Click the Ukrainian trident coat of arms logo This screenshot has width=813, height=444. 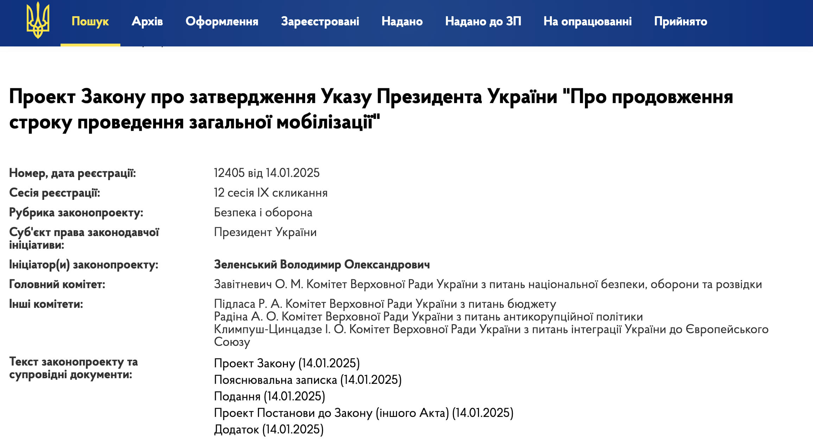38,20
